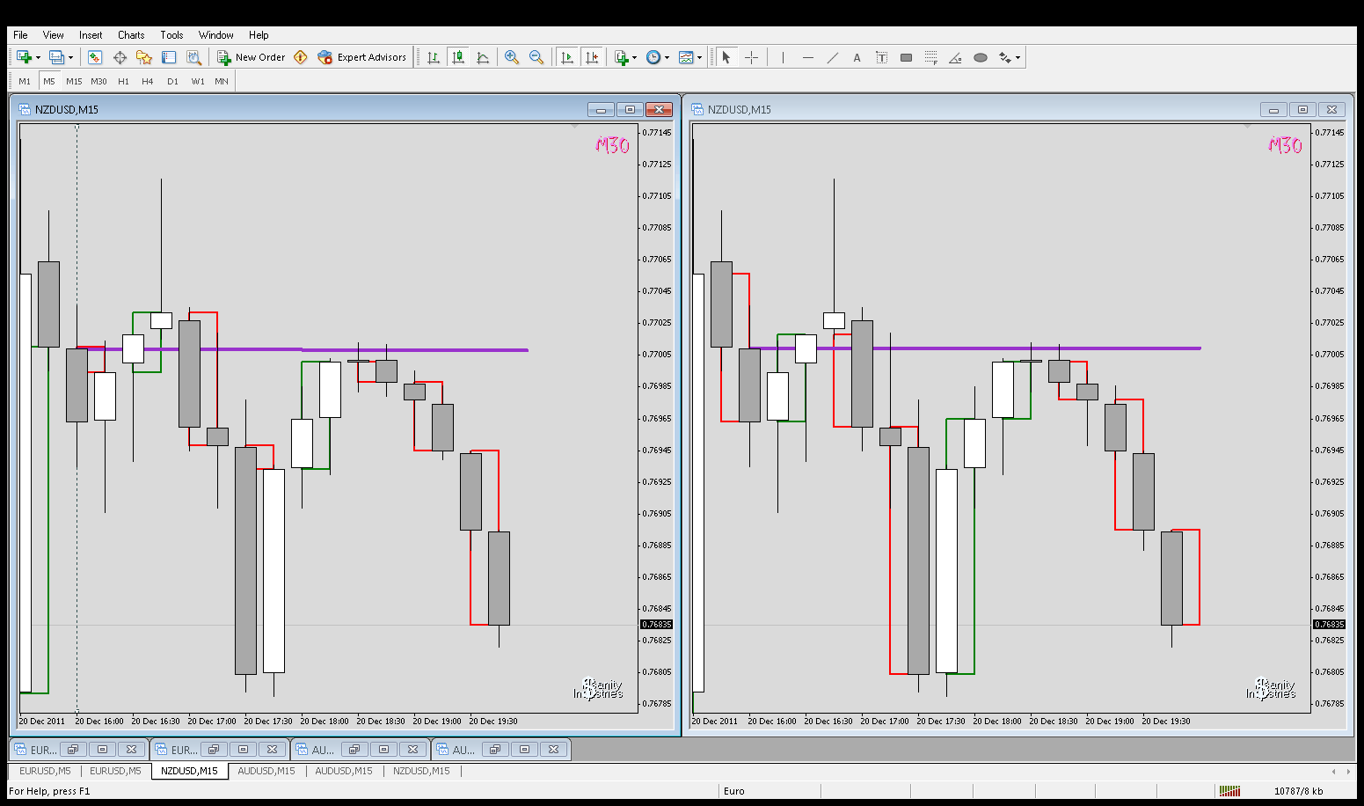Screen dimensions: 1364x806
Task: Open the Help menu
Action: coord(259,35)
